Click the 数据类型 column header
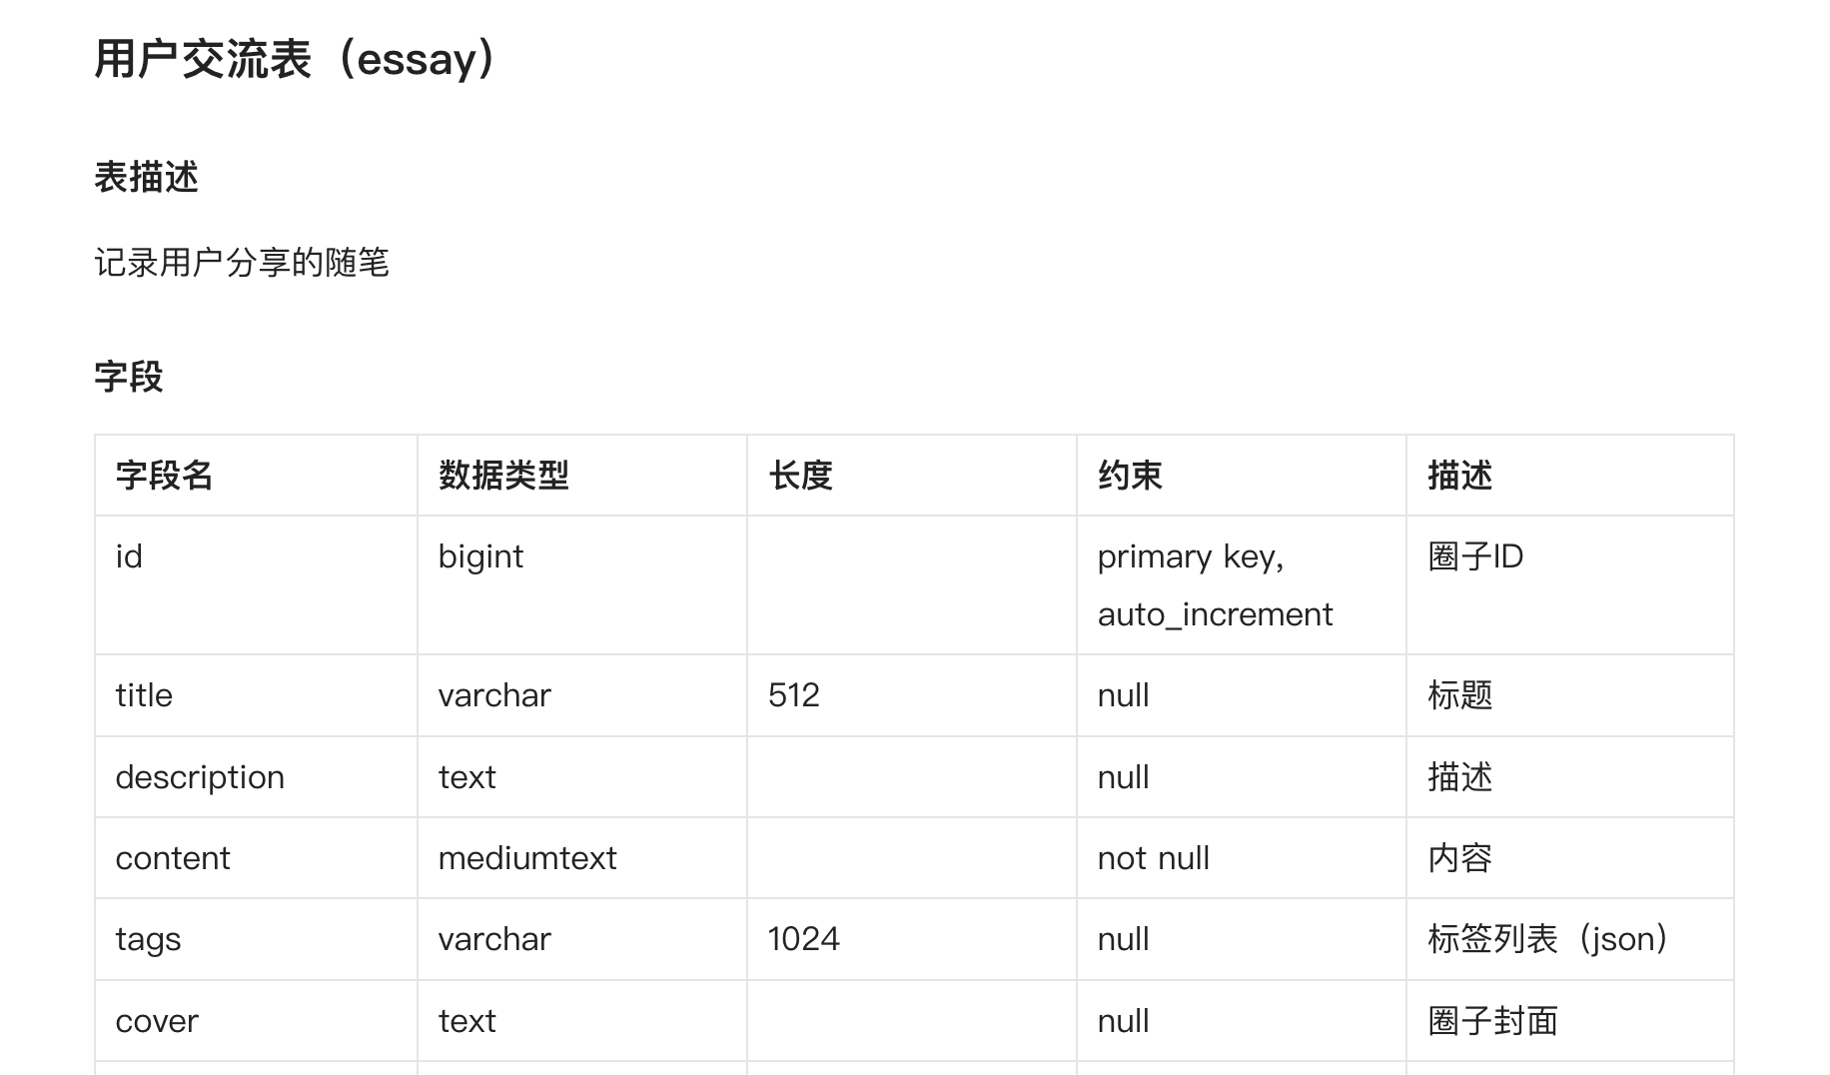The height and width of the screenshot is (1075, 1830). 503,476
